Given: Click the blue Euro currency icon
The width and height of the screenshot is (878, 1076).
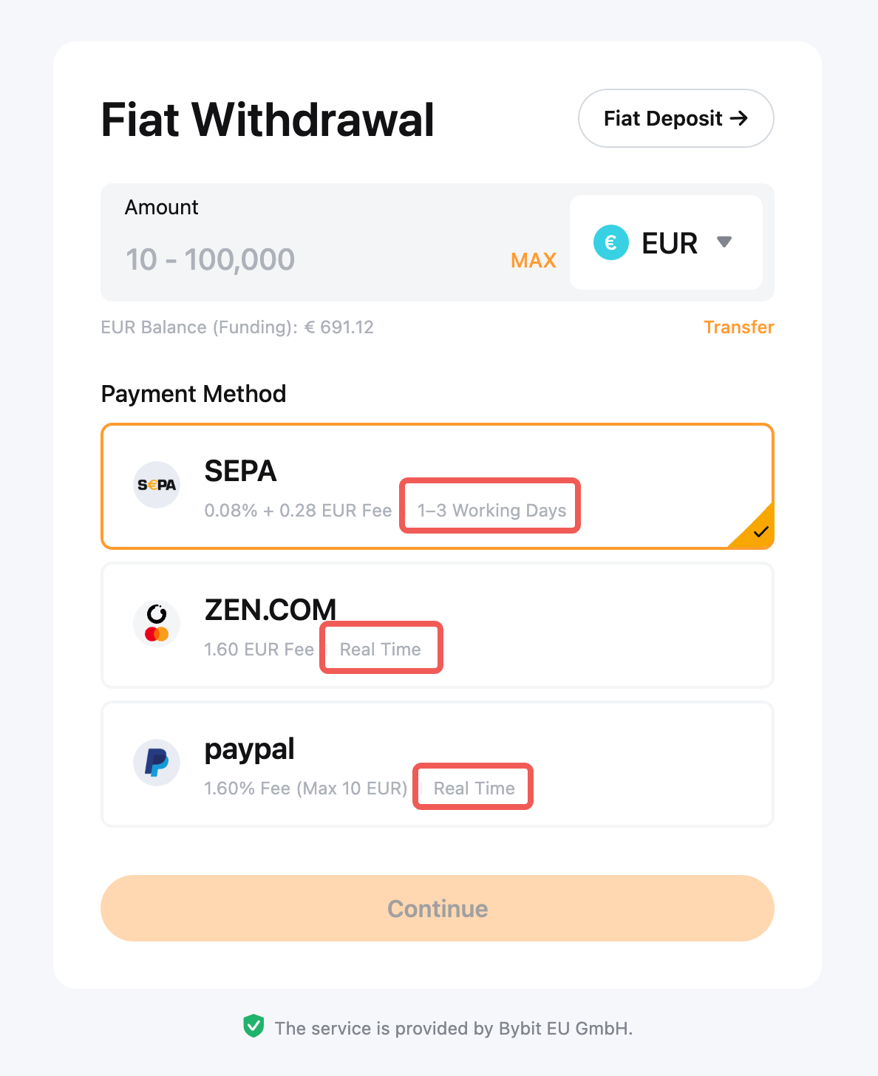Looking at the screenshot, I should click(x=611, y=242).
